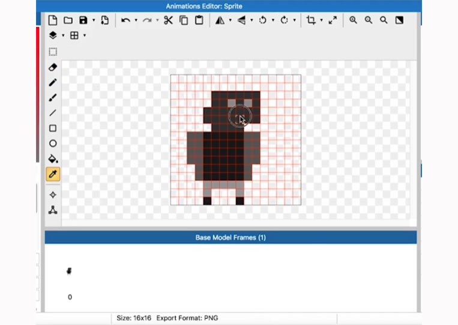This screenshot has height=325, width=458.
Task: Open the undo history dropdown
Action: tap(136, 20)
